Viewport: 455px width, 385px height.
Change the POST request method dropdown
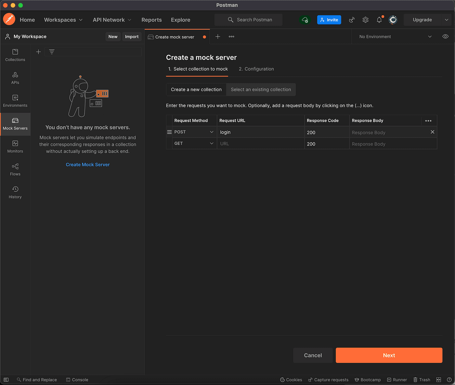tap(194, 132)
